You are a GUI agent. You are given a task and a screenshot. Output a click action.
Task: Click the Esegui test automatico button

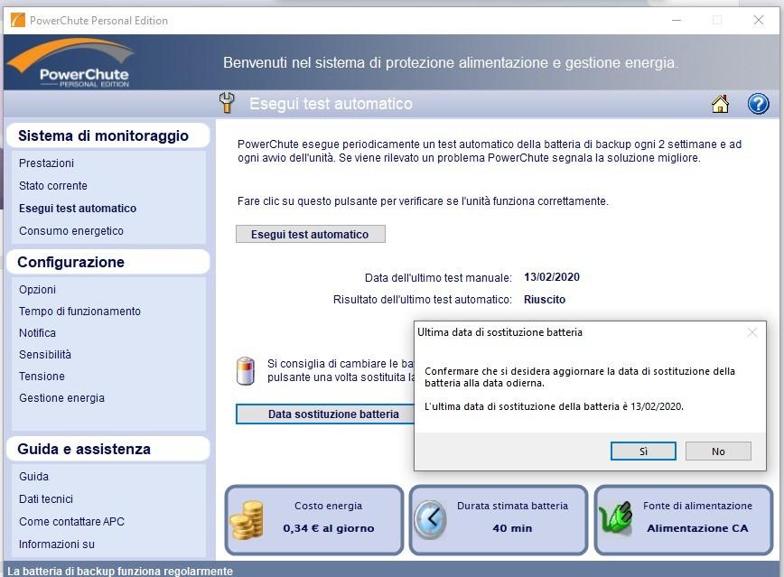coord(311,234)
